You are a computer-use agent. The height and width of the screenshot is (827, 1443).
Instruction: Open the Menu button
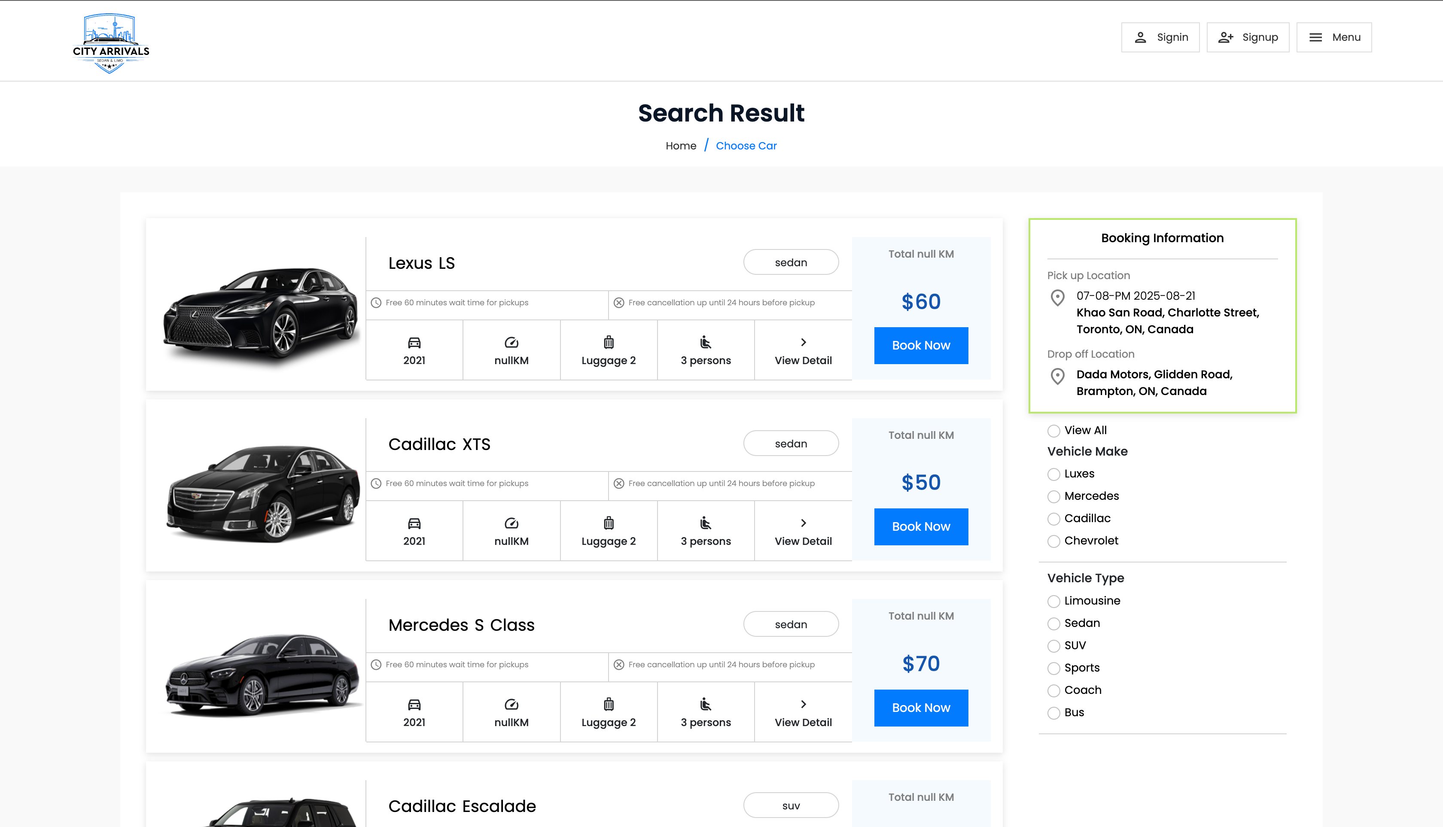tap(1334, 37)
